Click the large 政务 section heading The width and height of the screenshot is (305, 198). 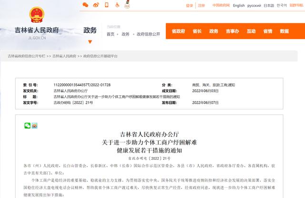(x=90, y=30)
